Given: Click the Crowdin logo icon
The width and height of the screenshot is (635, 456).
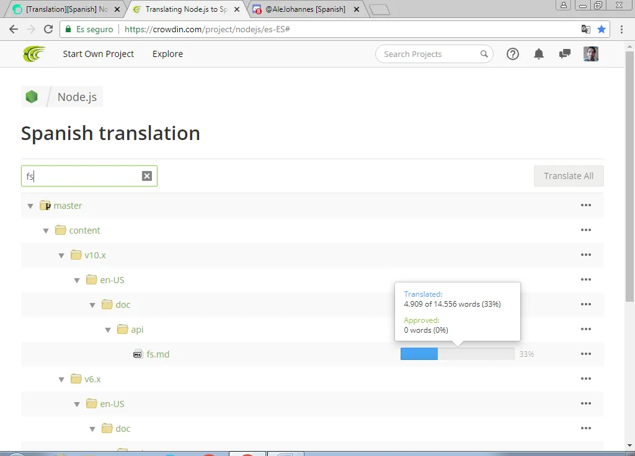Looking at the screenshot, I should (x=34, y=54).
